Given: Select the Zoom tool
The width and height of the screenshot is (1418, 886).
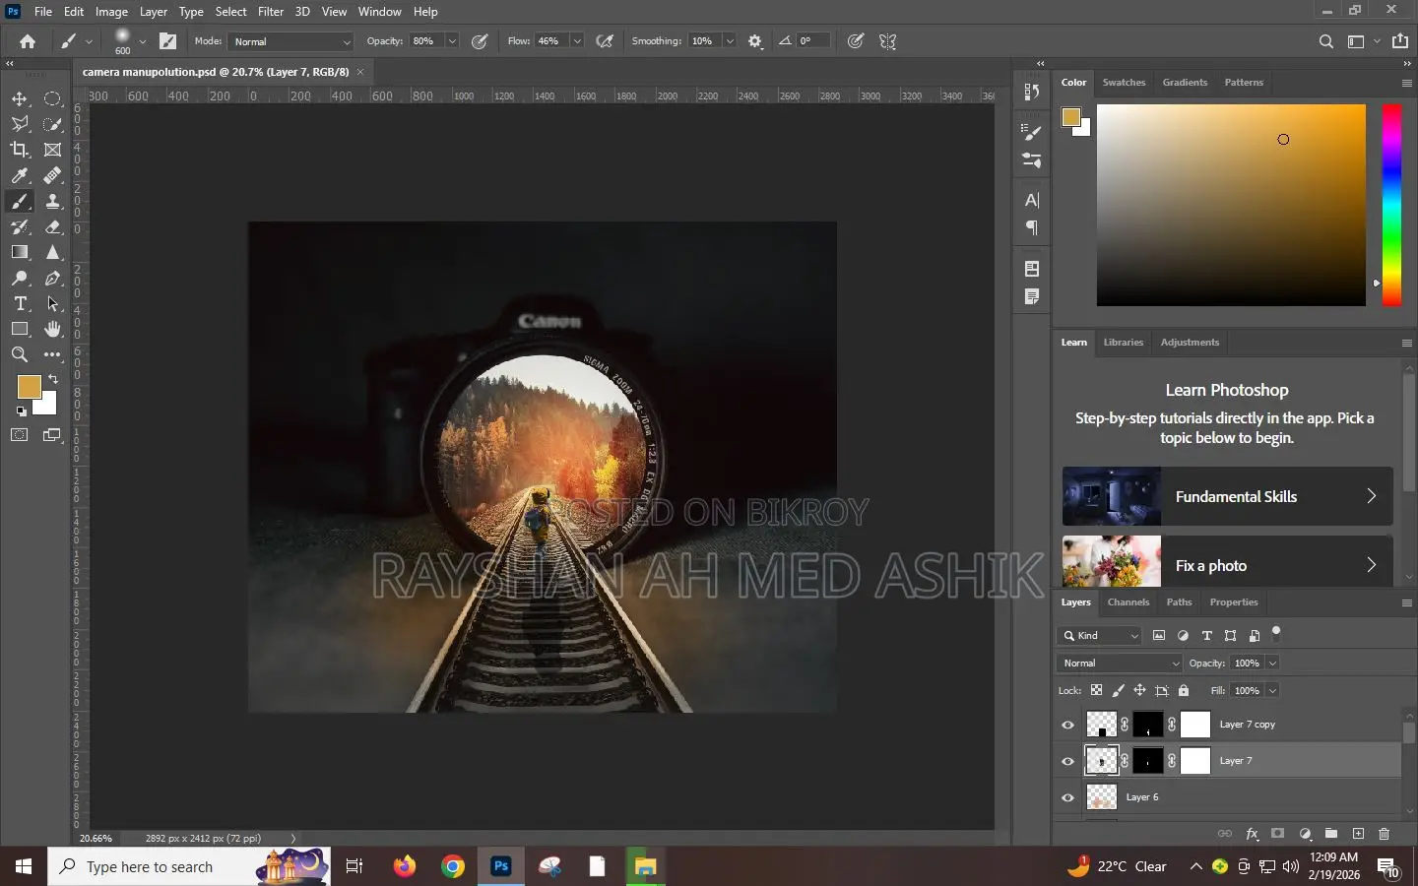Looking at the screenshot, I should (x=20, y=354).
